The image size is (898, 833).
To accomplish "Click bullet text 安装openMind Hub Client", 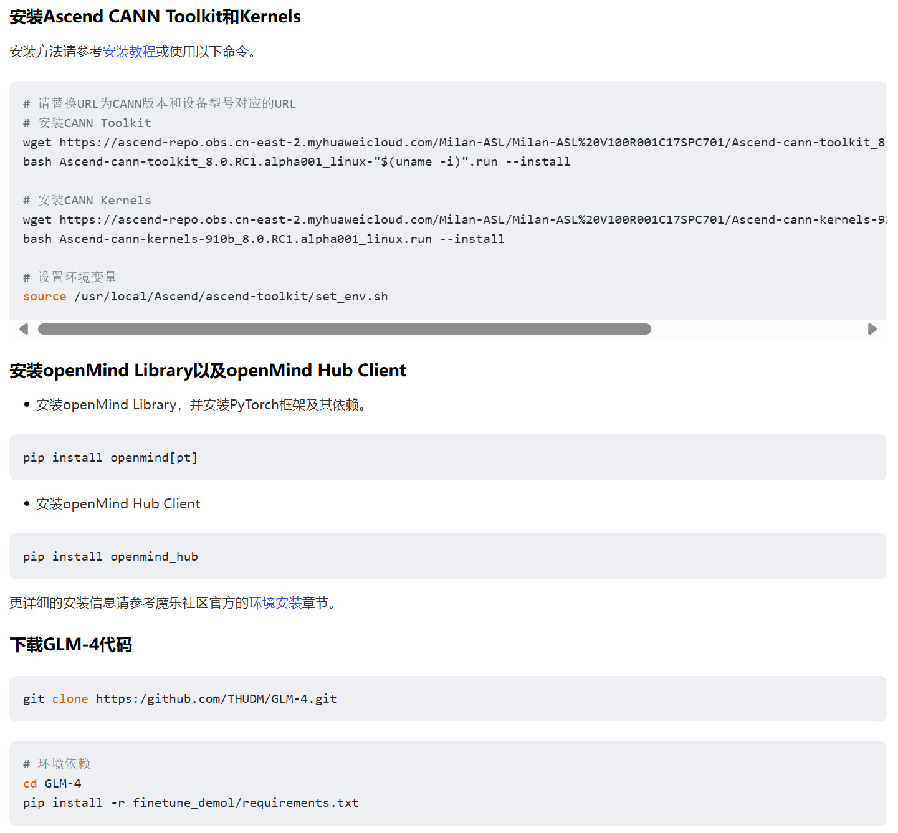I will click(118, 504).
